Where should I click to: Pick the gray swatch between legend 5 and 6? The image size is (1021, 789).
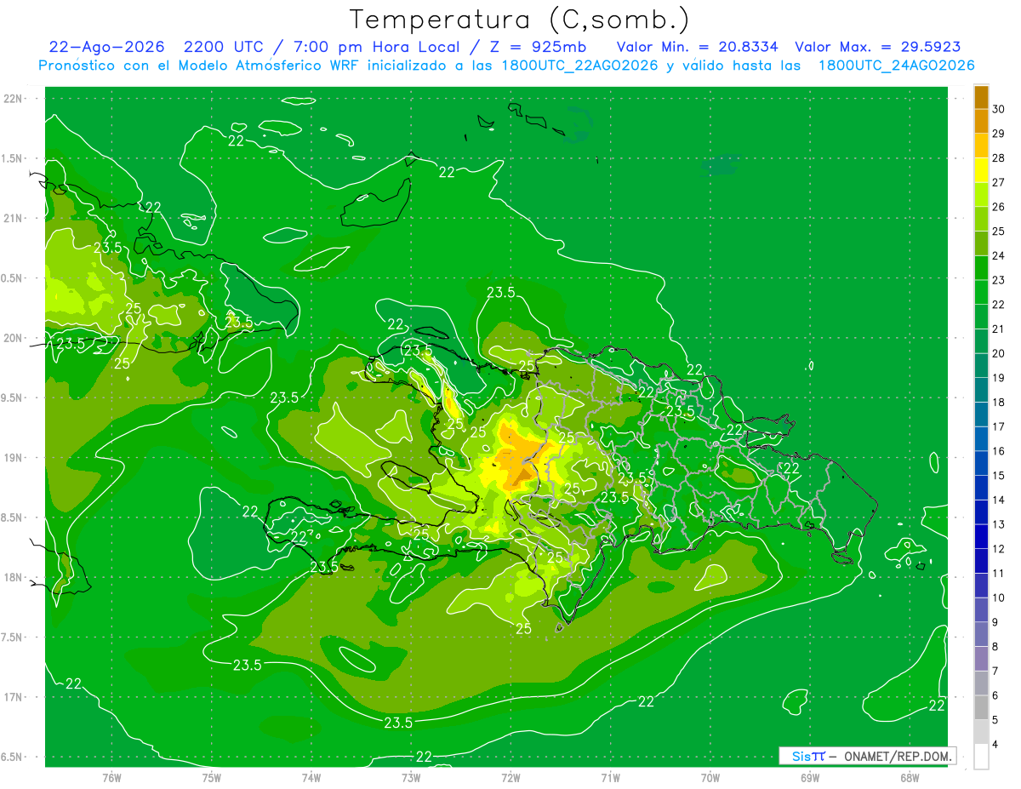(981, 707)
